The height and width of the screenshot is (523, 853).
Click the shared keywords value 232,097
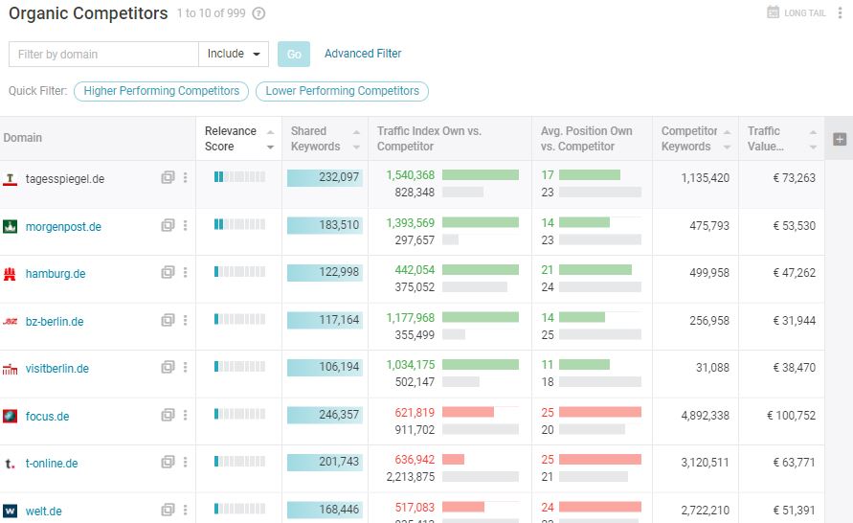pos(339,177)
